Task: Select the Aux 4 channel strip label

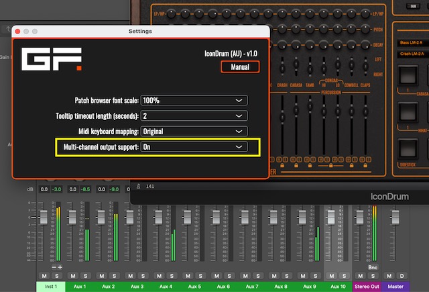Action: pyautogui.click(x=165, y=287)
